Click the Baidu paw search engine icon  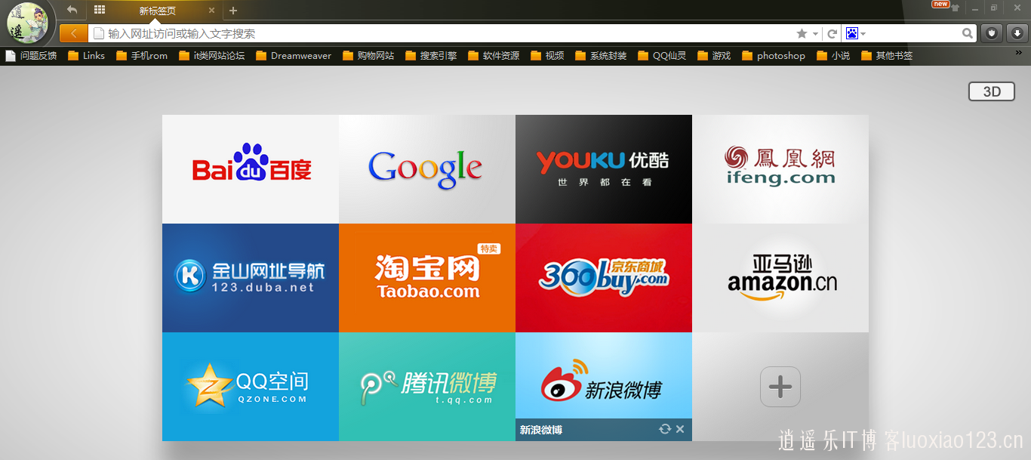(852, 33)
